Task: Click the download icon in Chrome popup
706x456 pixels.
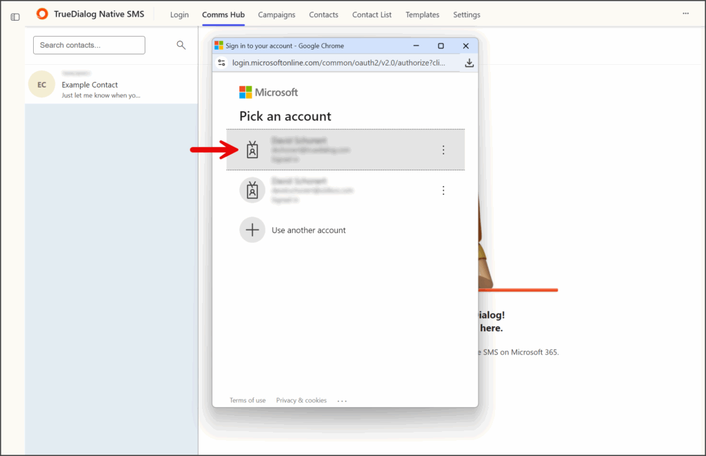Action: tap(469, 63)
